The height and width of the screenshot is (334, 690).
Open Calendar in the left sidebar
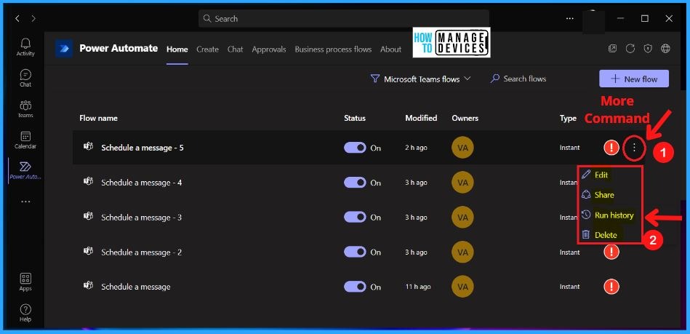tap(25, 140)
